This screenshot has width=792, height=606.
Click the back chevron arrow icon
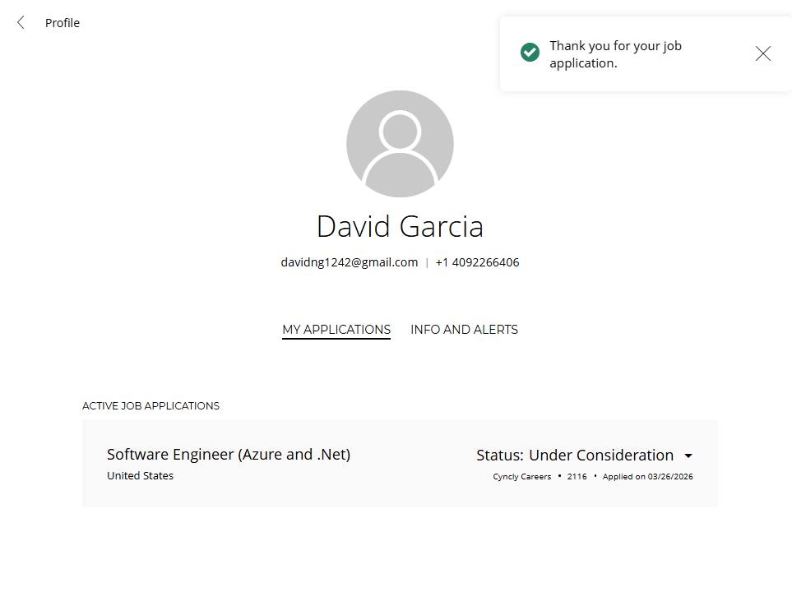click(21, 23)
